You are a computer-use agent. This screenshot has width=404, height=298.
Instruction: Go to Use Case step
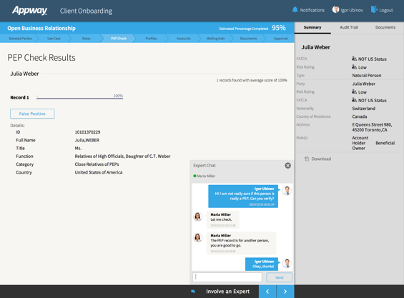pyautogui.click(x=54, y=39)
